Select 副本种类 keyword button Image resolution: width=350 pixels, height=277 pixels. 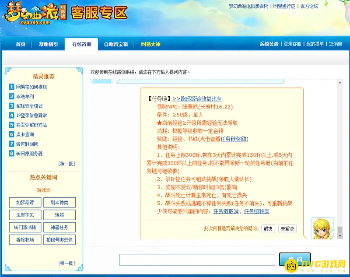59,203
